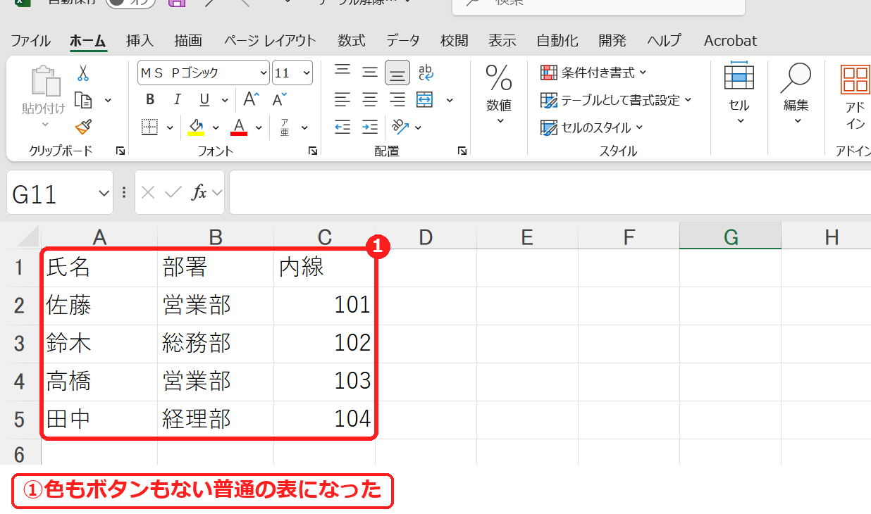Toggle Underline formatting
871x514 pixels.
(x=204, y=99)
